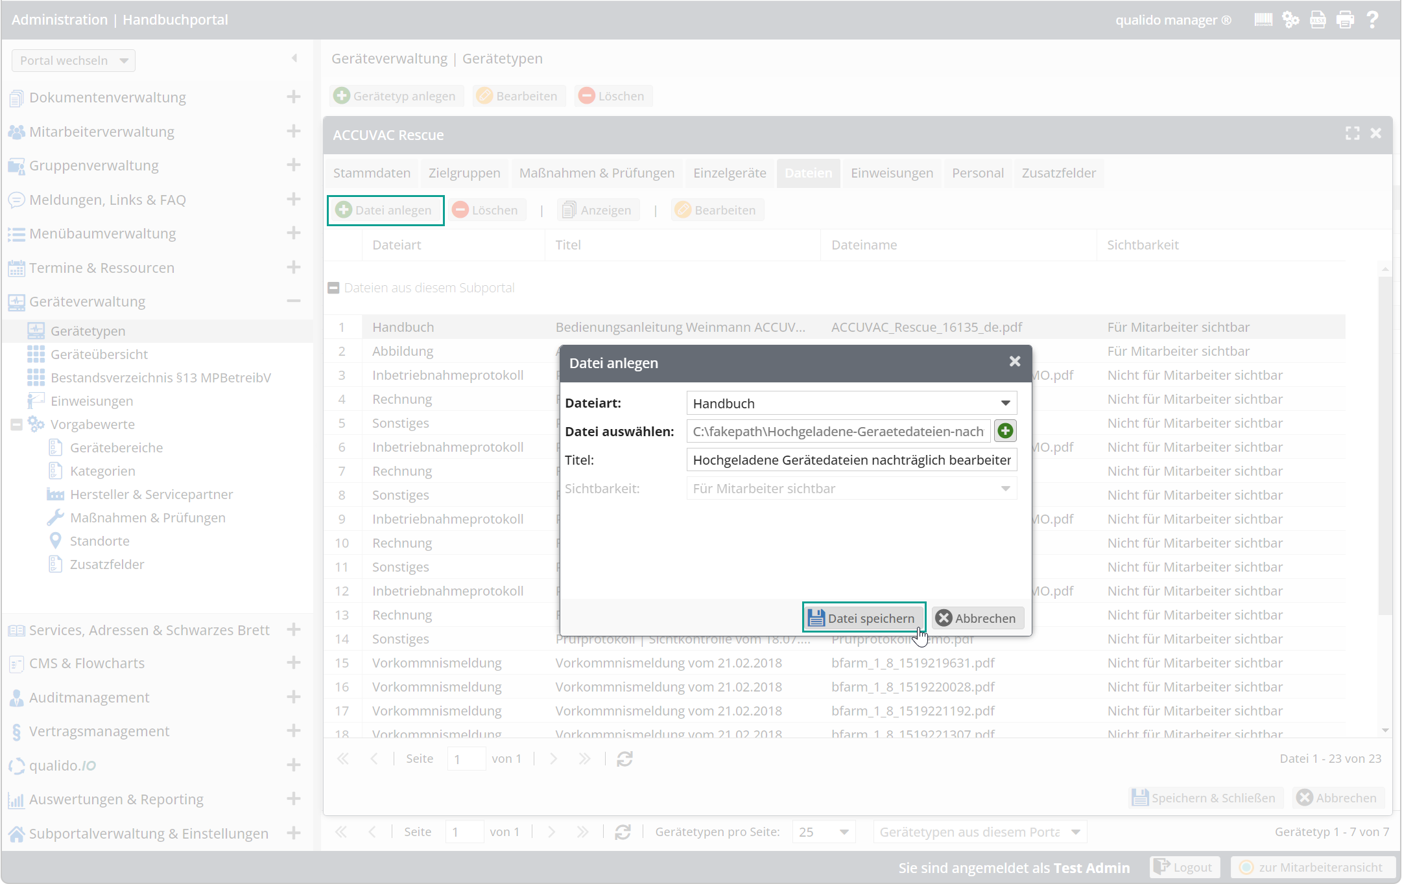This screenshot has width=1402, height=884.
Task: Open Gerätetypen pro Seite dropdown
Action: [844, 832]
